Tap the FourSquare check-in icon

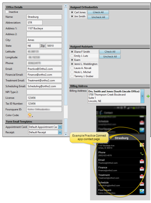(x=142, y=191)
